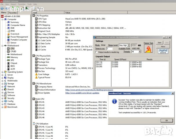The height and width of the screenshot is (139, 176).
Task: Open the IPMI entry icon
Action: pyautogui.click(x=8, y=31)
